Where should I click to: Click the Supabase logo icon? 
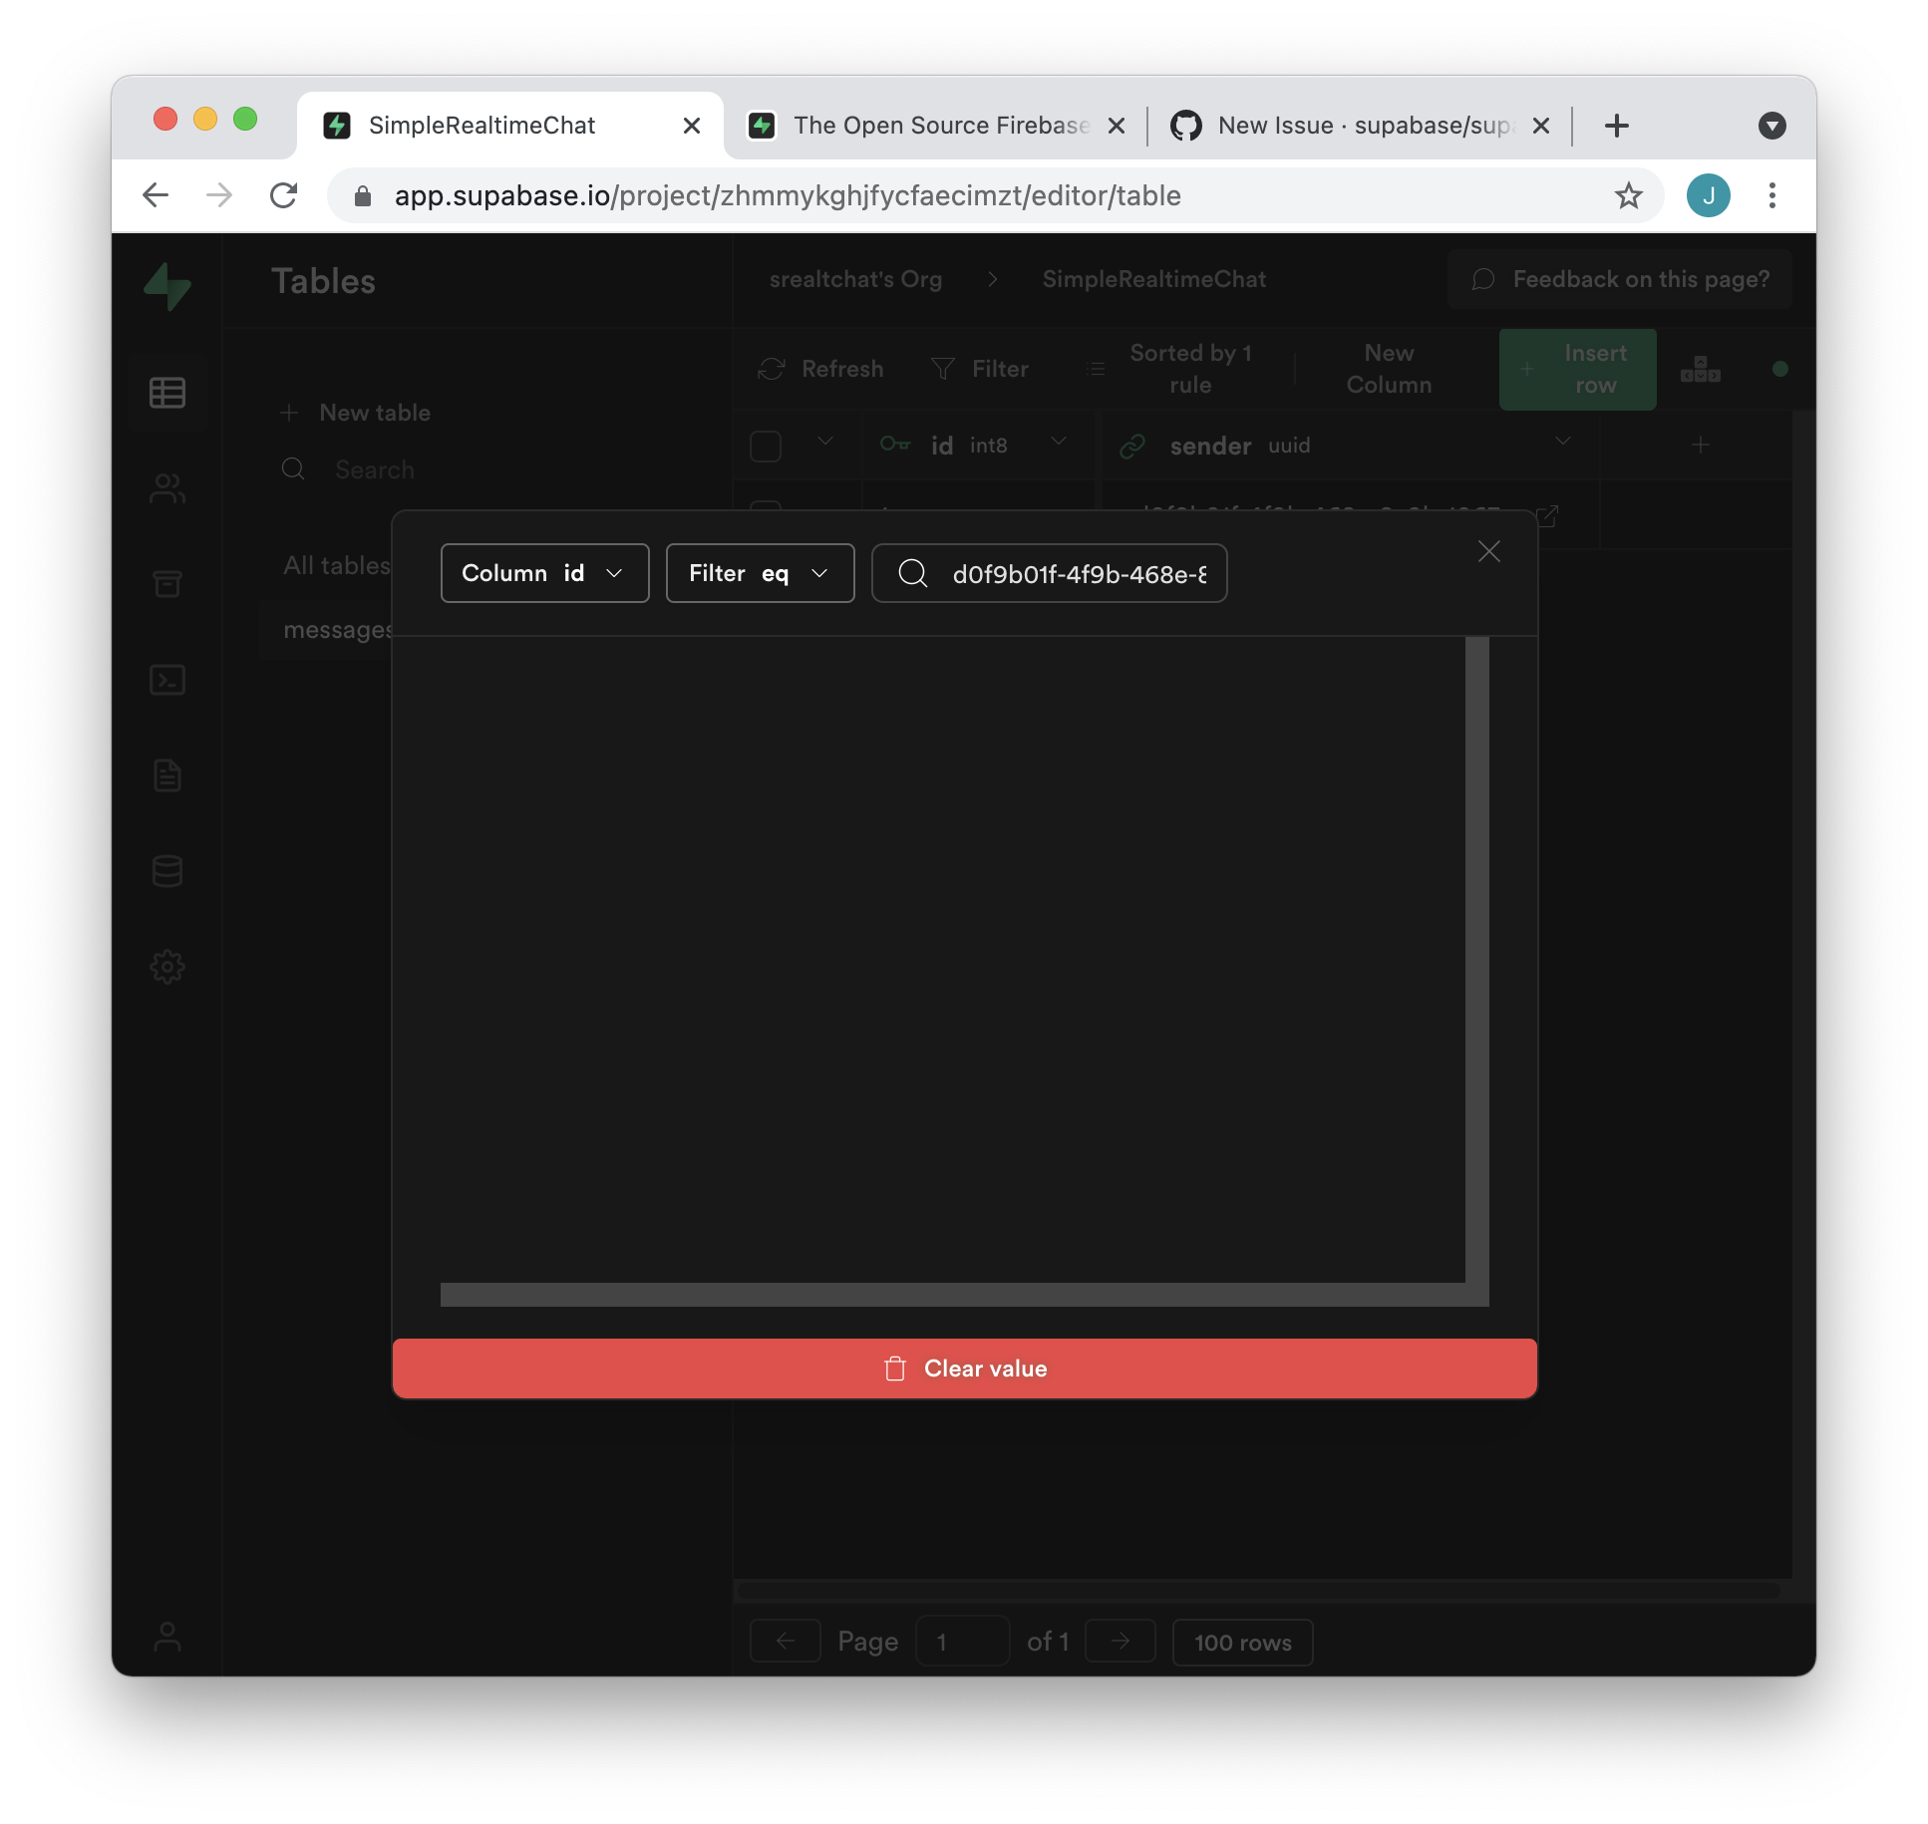tap(166, 286)
